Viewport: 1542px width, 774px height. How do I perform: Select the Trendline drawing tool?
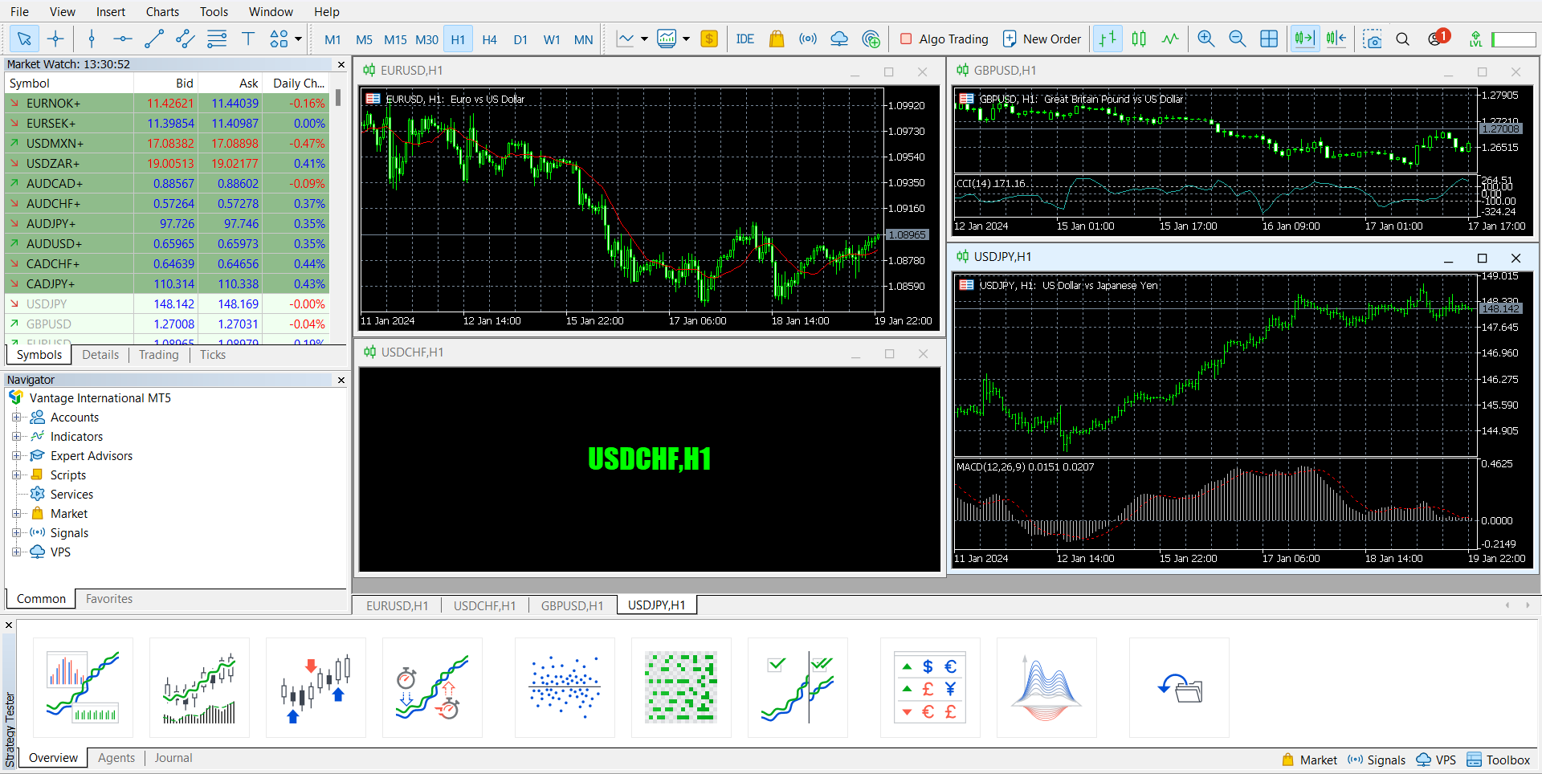154,39
